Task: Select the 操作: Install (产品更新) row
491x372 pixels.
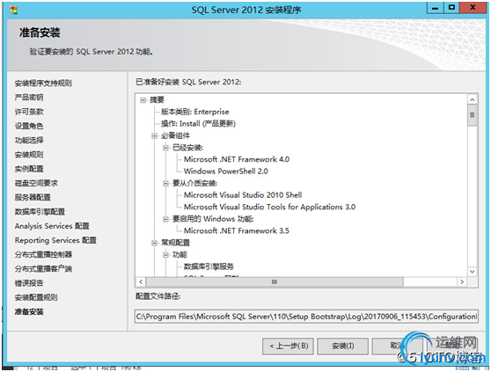Action: pyautogui.click(x=198, y=124)
